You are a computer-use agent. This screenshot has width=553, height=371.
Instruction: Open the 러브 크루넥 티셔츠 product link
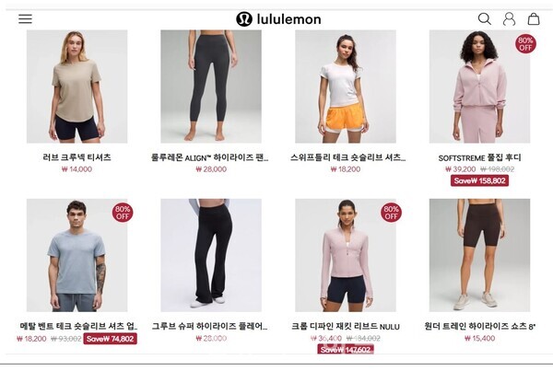coord(76,157)
